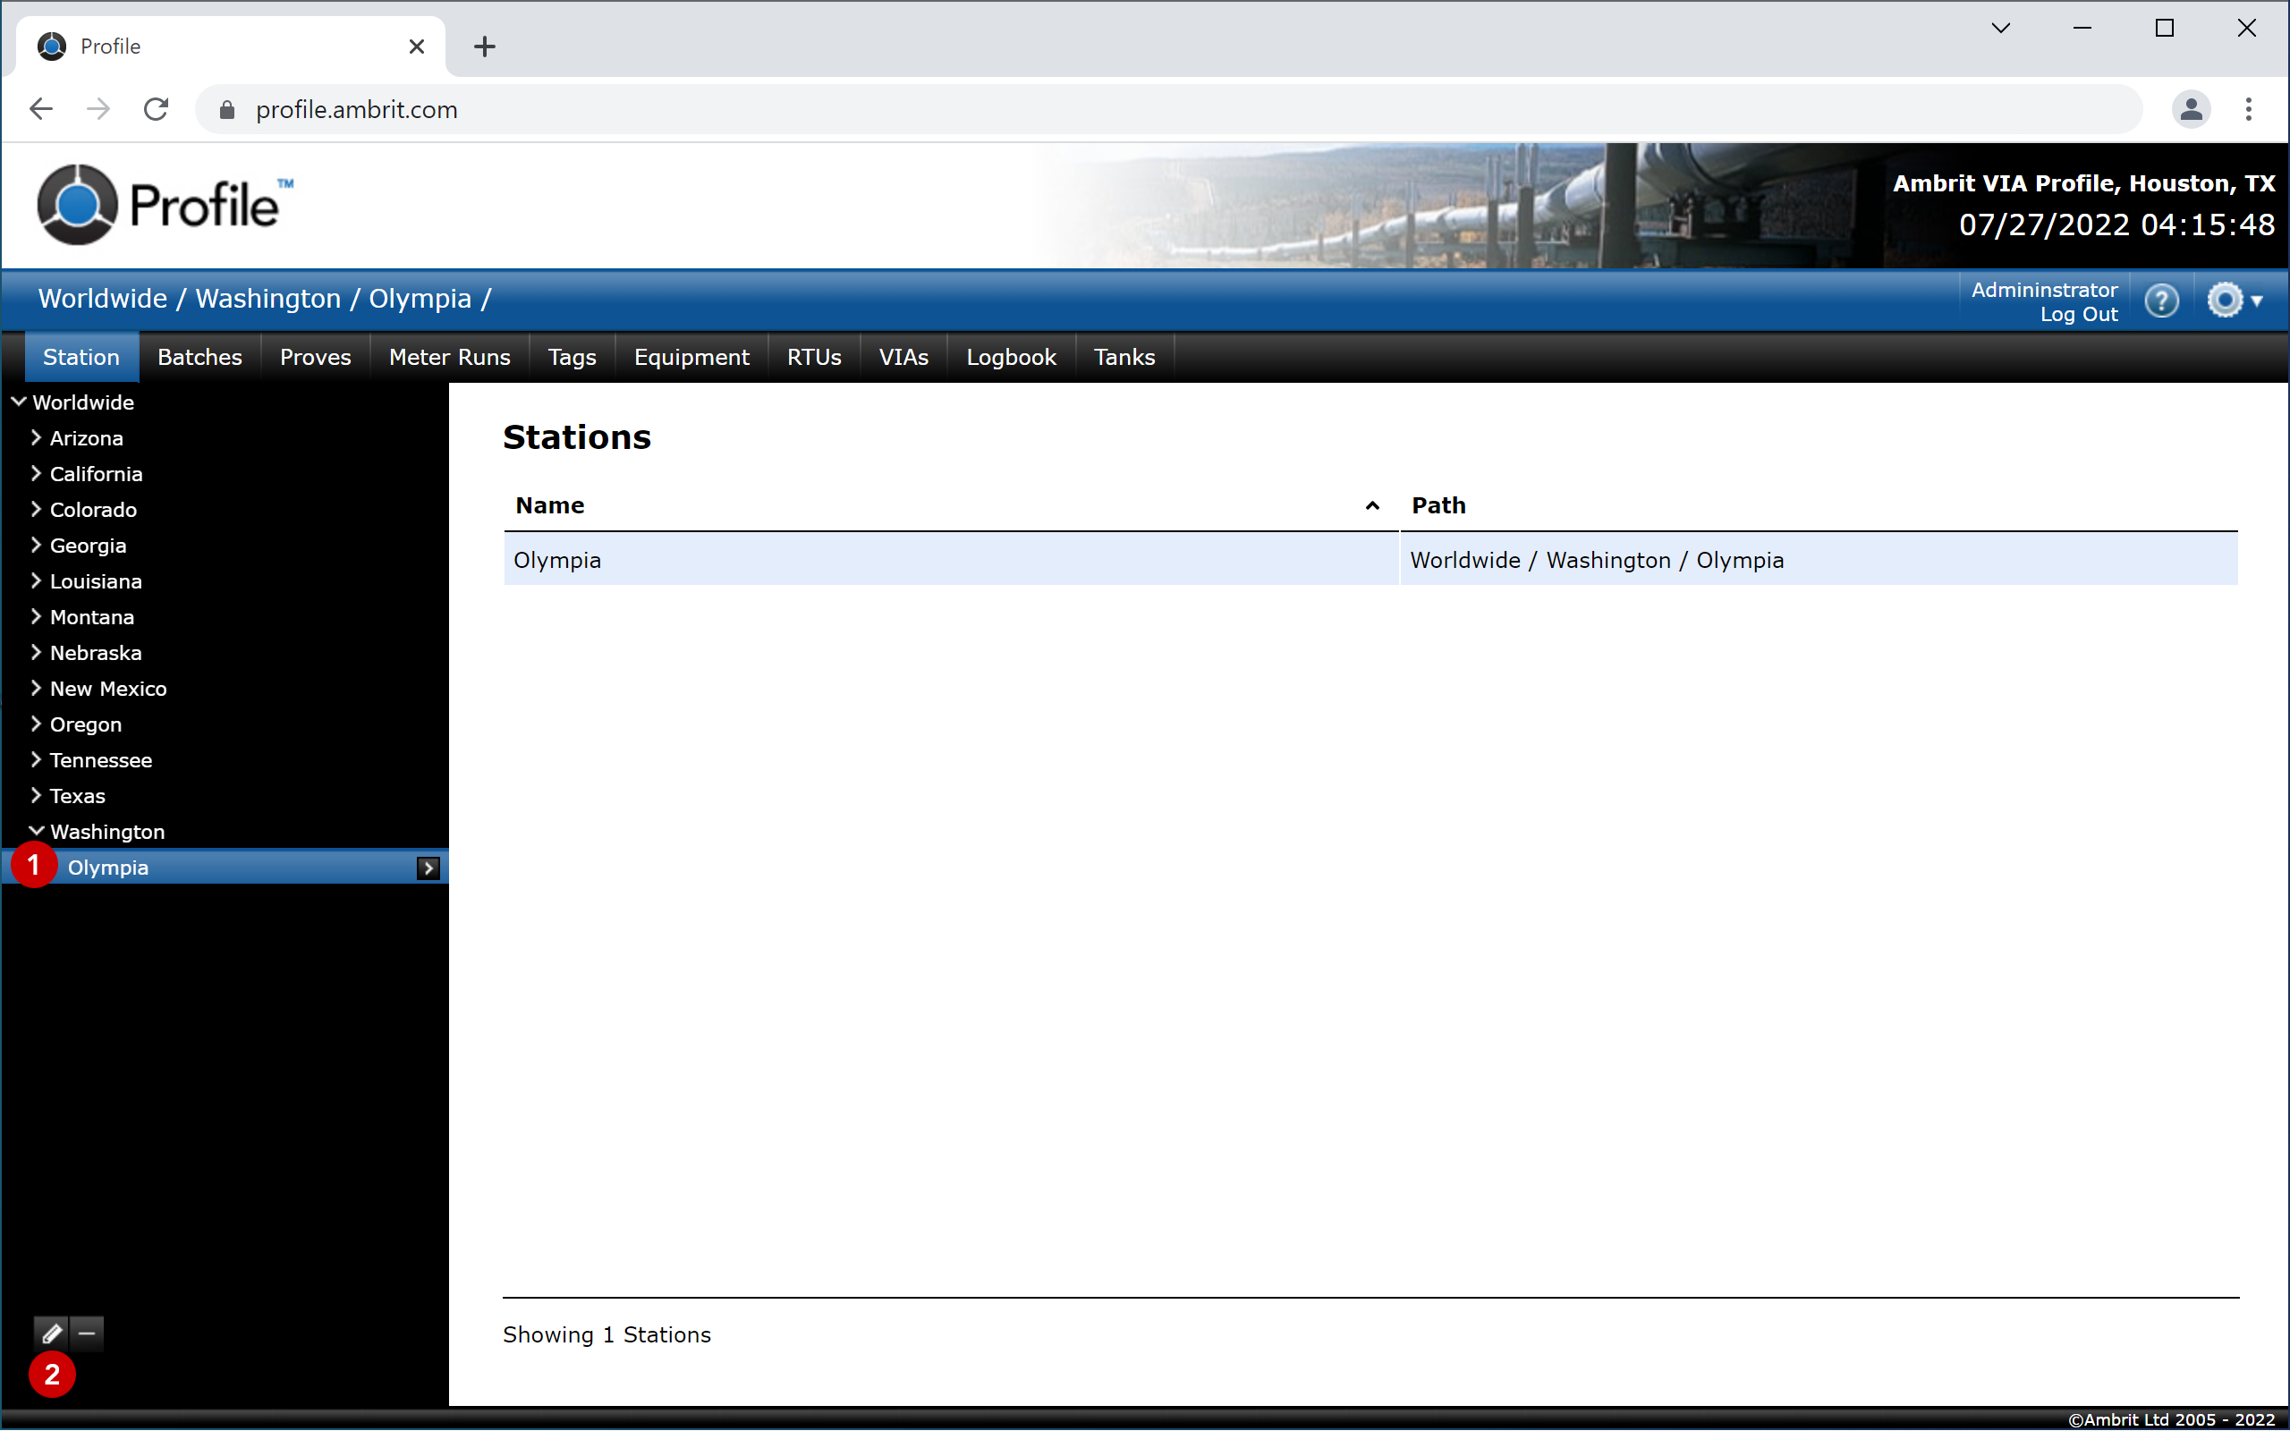Click Worldwide in the breadcrumb
Screen dimensions: 2290x1431
pyautogui.click(x=102, y=298)
